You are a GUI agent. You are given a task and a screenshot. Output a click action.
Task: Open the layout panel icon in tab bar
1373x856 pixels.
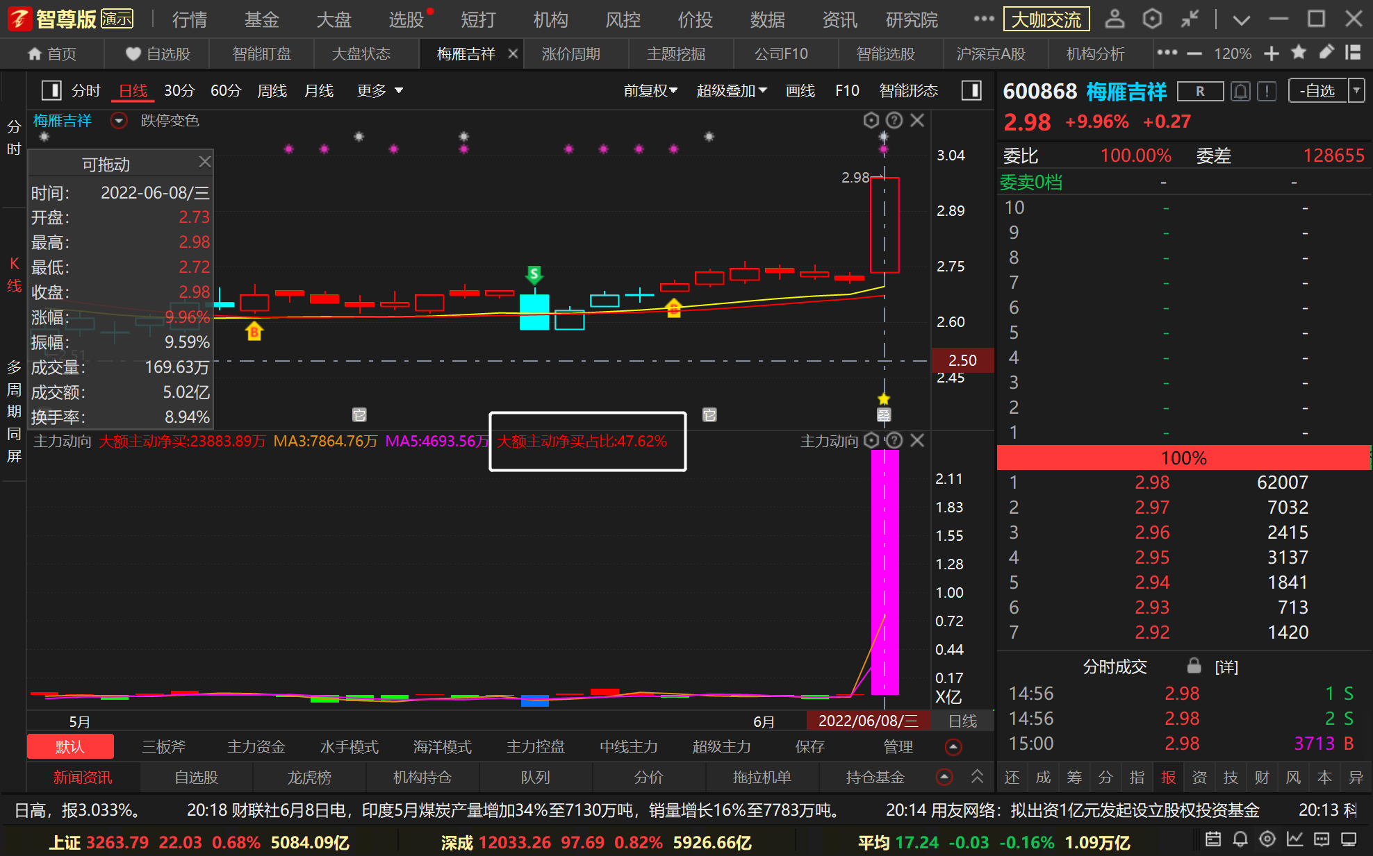tap(1353, 52)
